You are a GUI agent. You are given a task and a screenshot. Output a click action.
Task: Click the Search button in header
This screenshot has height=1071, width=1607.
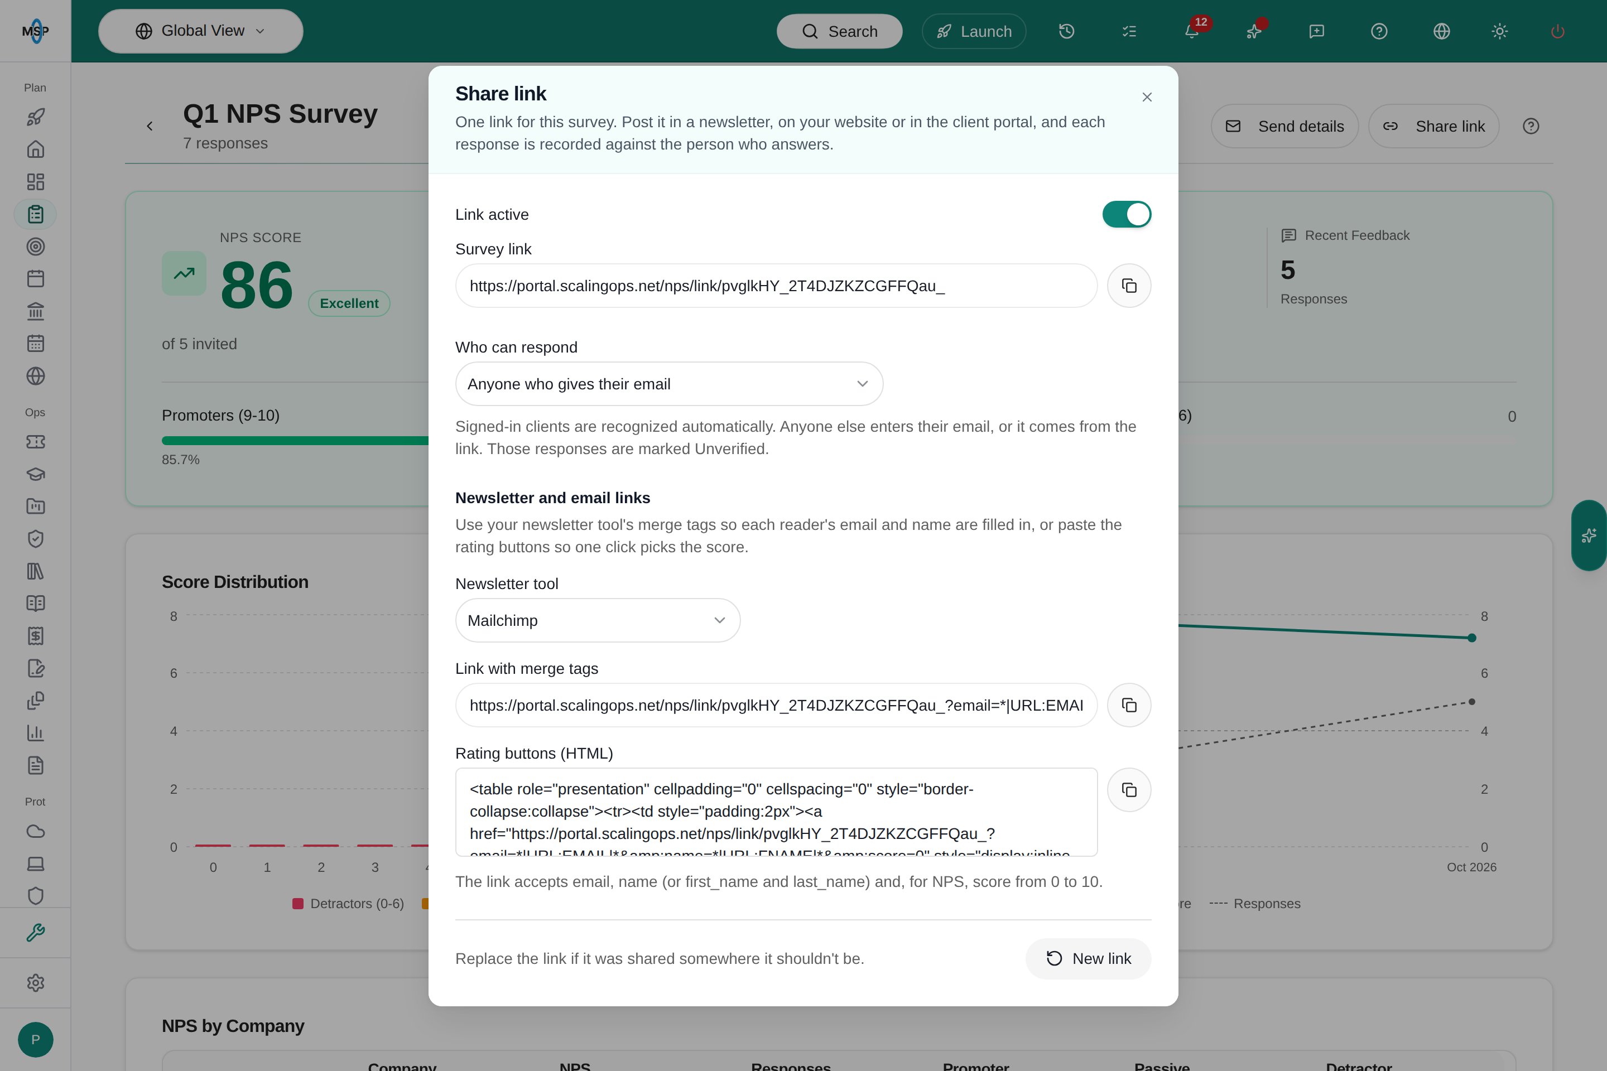(839, 31)
